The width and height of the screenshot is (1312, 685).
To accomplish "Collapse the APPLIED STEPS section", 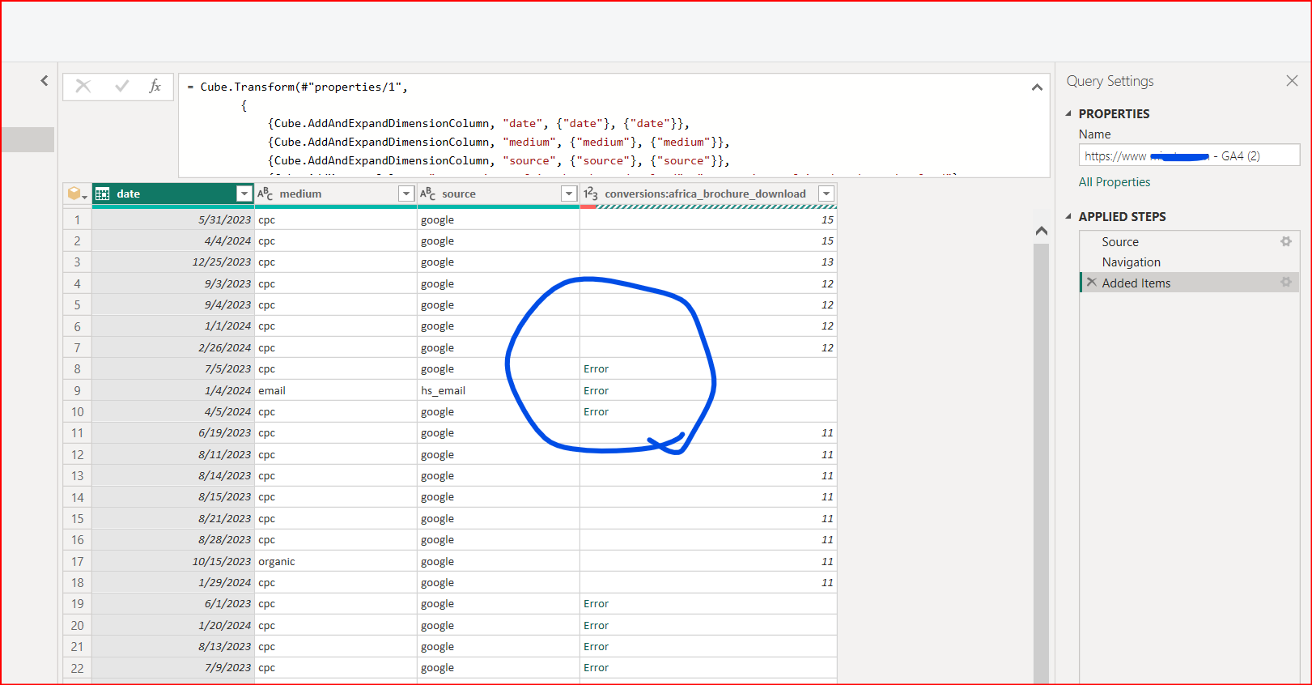I will [1068, 216].
